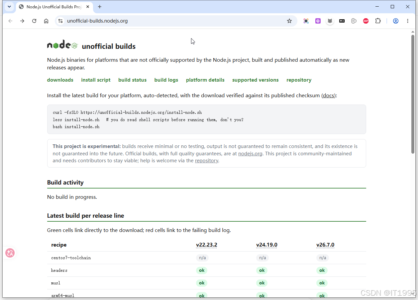Open the downloads nav link
The image size is (418, 300).
tap(60, 80)
